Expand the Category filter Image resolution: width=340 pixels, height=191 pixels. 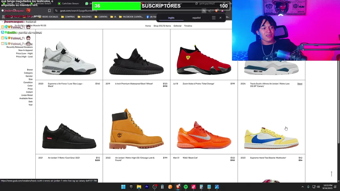[x=28, y=73]
